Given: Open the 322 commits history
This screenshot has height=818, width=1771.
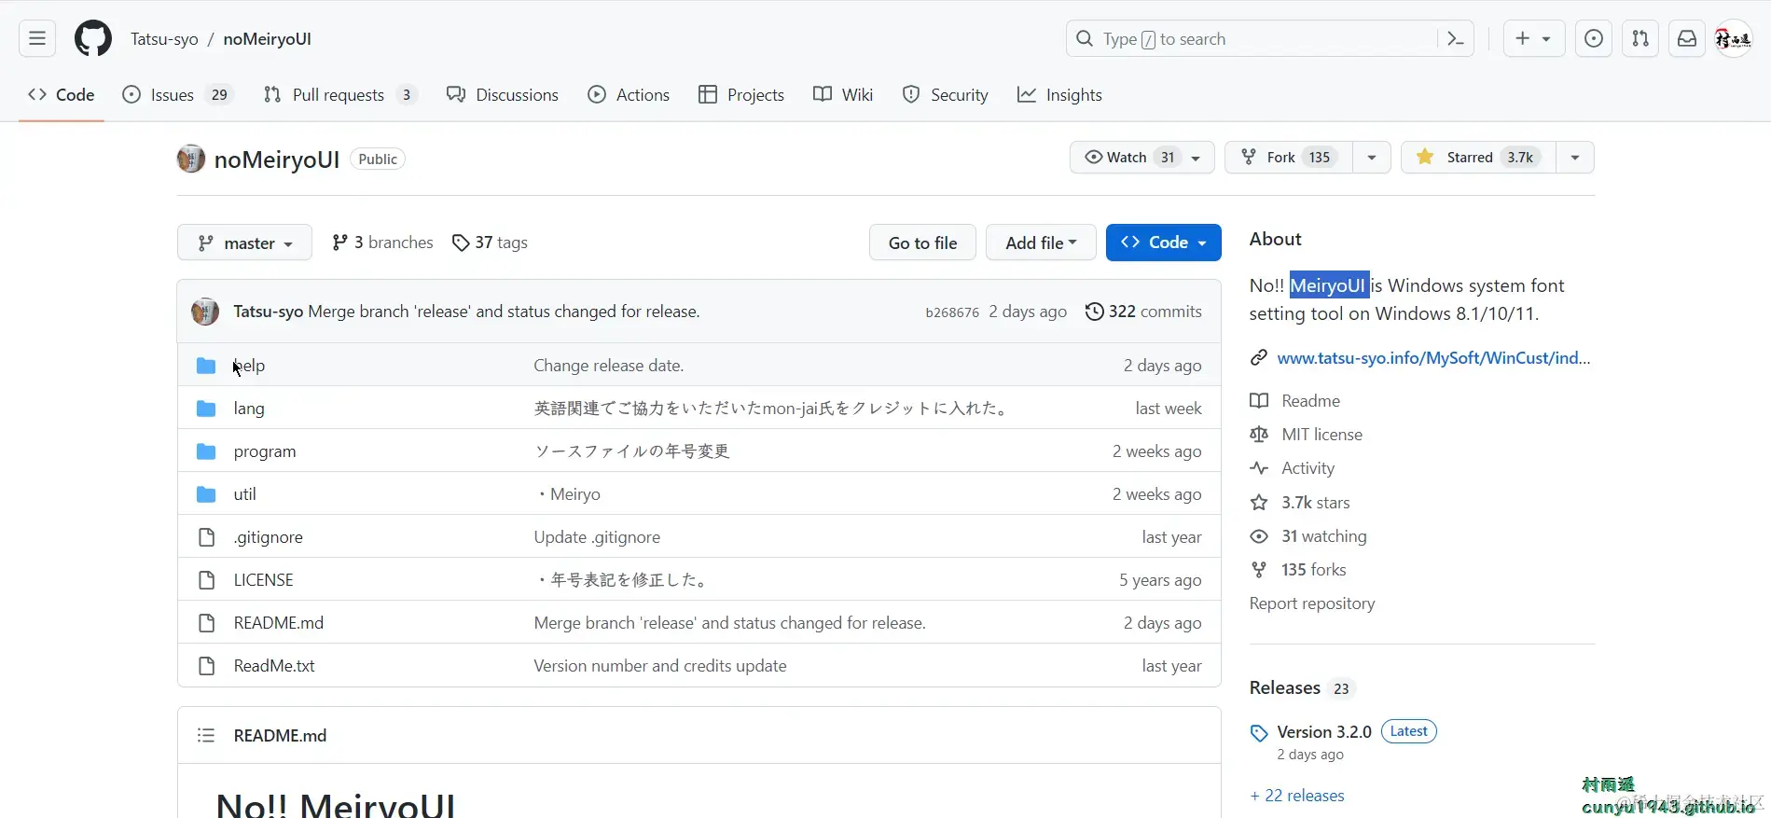Looking at the screenshot, I should pyautogui.click(x=1143, y=312).
